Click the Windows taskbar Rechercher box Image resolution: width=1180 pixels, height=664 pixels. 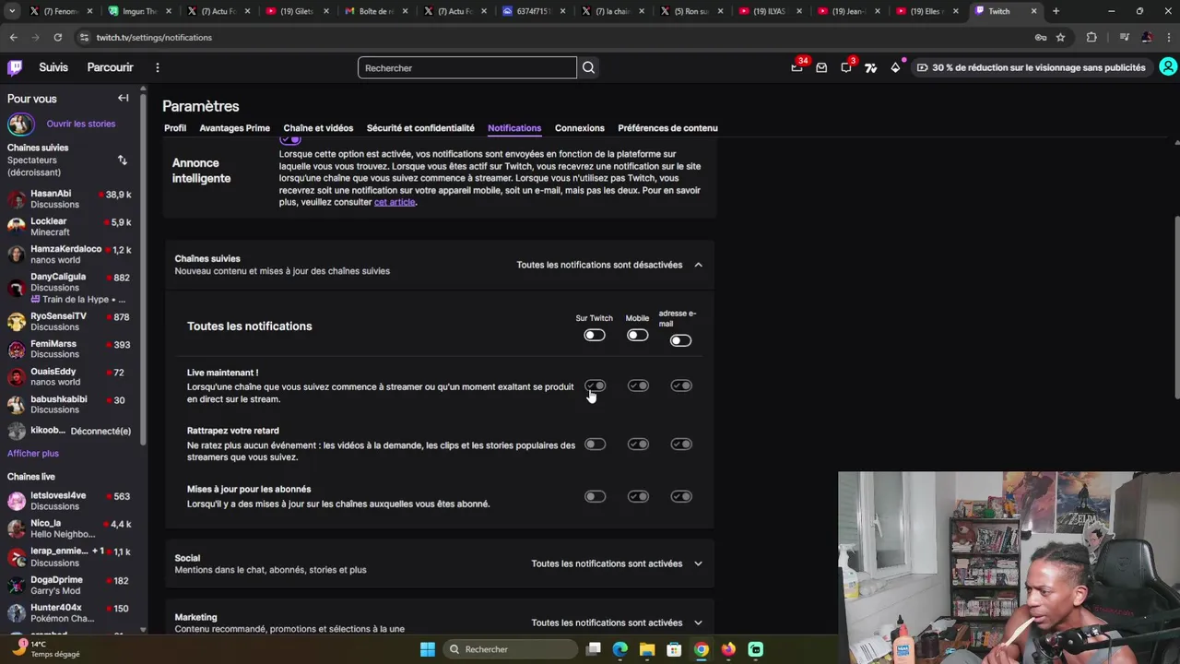(513, 649)
